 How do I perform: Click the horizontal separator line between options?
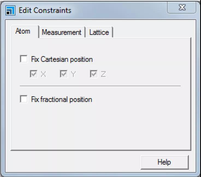pyautogui.click(x=100, y=86)
